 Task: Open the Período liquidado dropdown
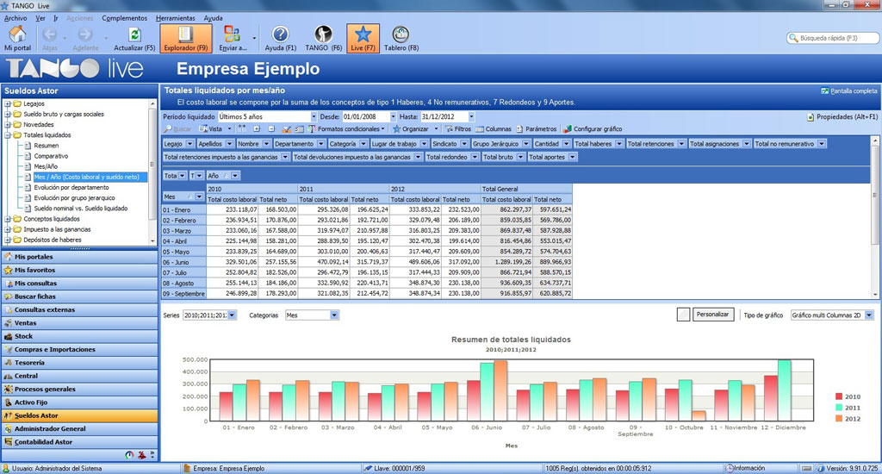(314, 116)
